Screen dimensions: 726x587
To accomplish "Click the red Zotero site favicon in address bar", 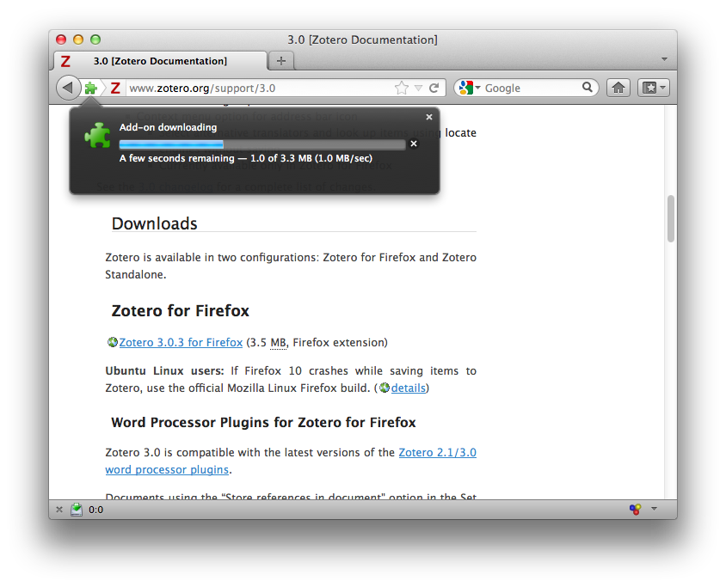I will click(x=115, y=88).
